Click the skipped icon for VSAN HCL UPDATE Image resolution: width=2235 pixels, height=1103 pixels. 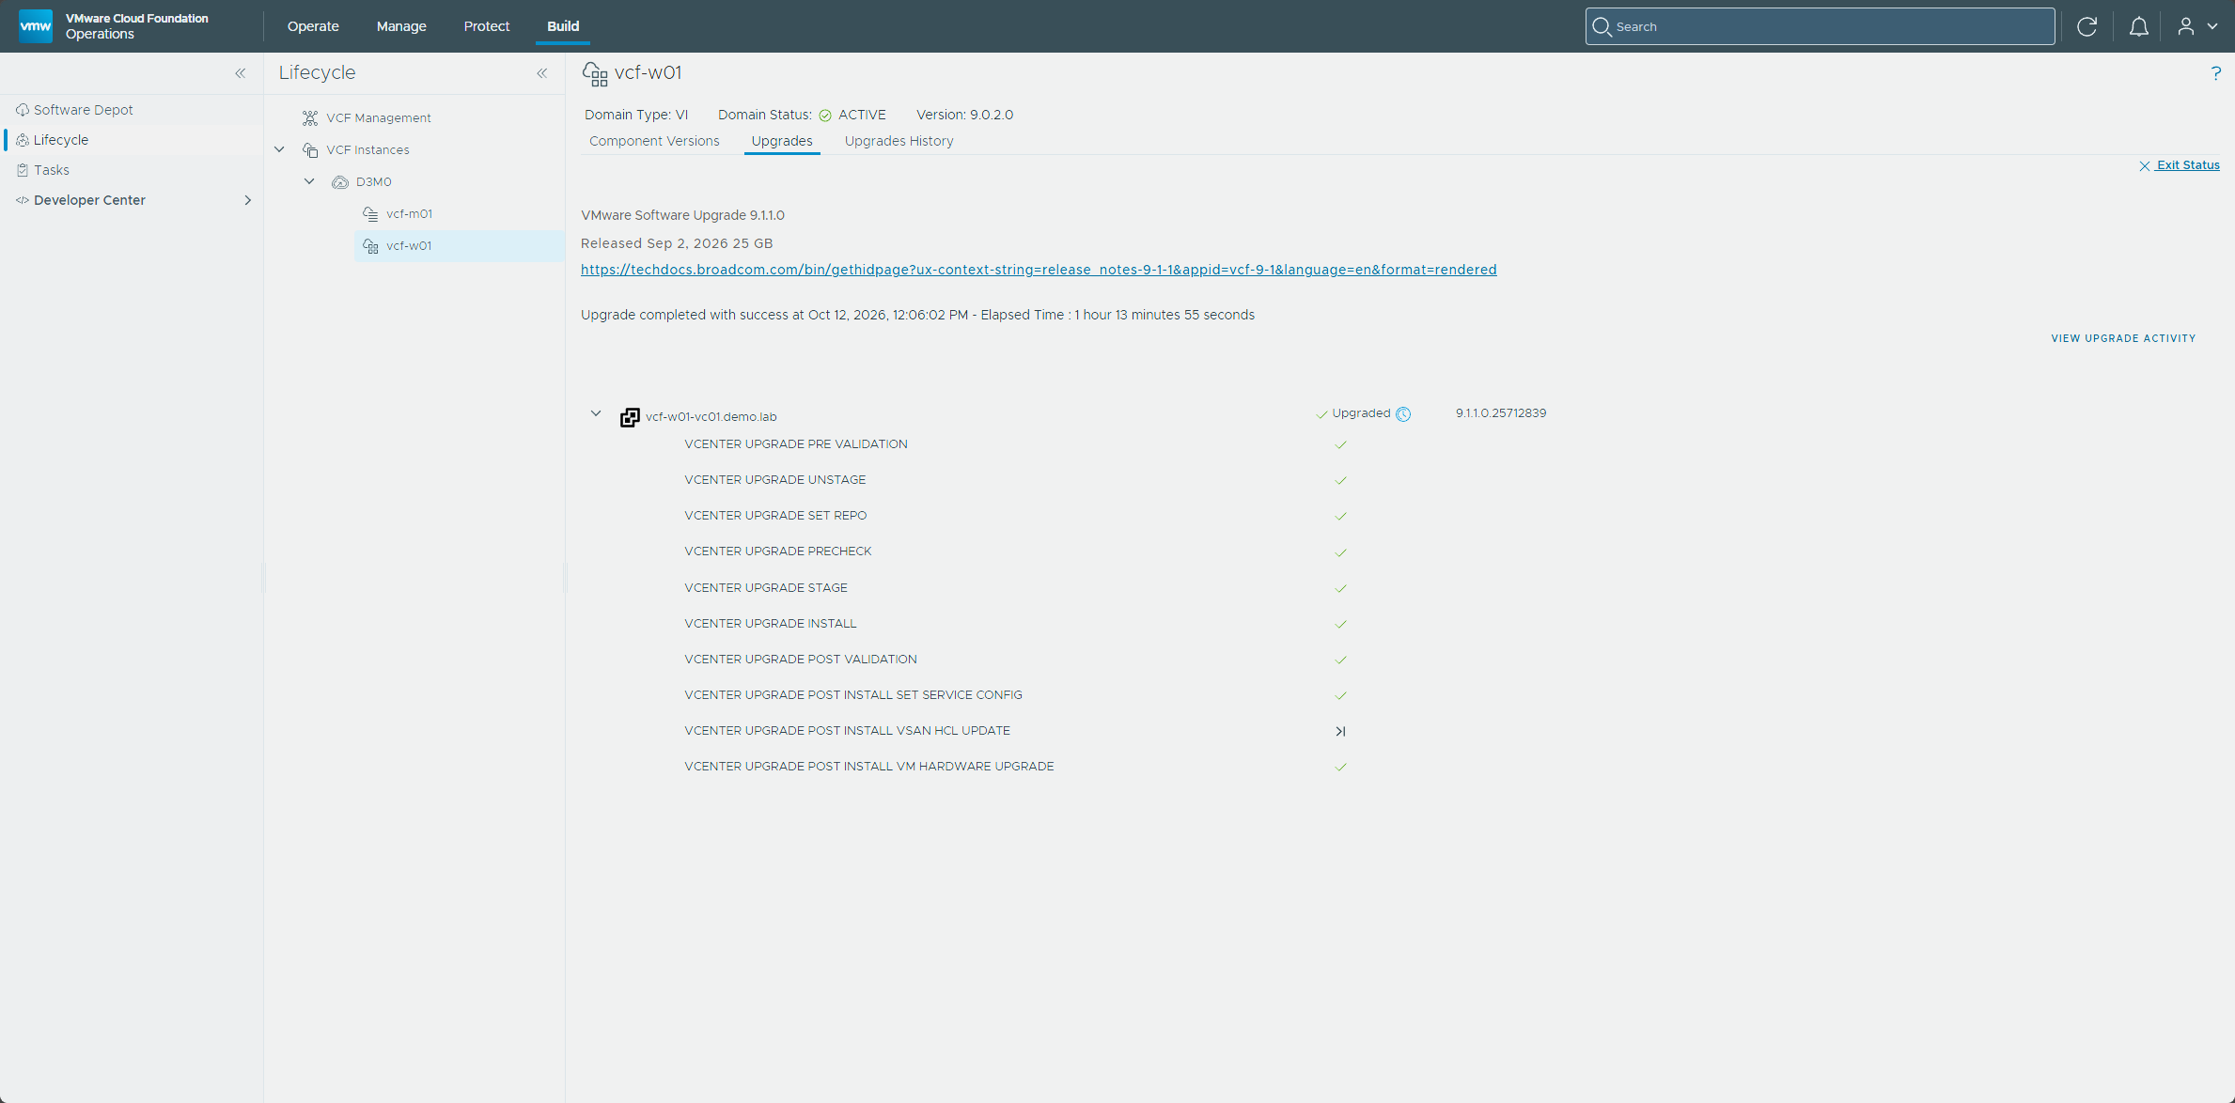[1340, 731]
